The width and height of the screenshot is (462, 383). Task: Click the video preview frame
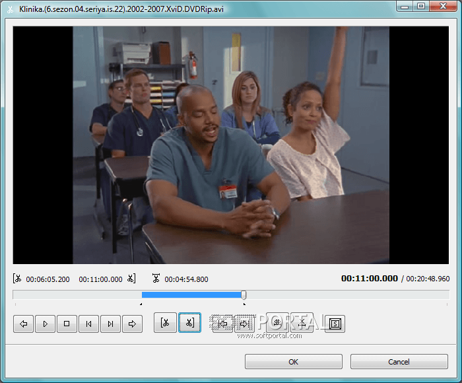coord(231,145)
